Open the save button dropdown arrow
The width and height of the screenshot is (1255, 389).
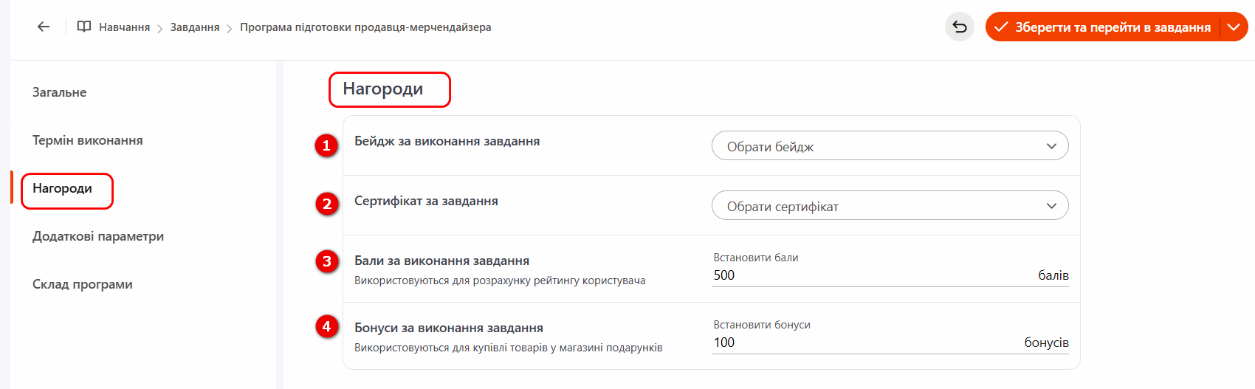[x=1234, y=27]
